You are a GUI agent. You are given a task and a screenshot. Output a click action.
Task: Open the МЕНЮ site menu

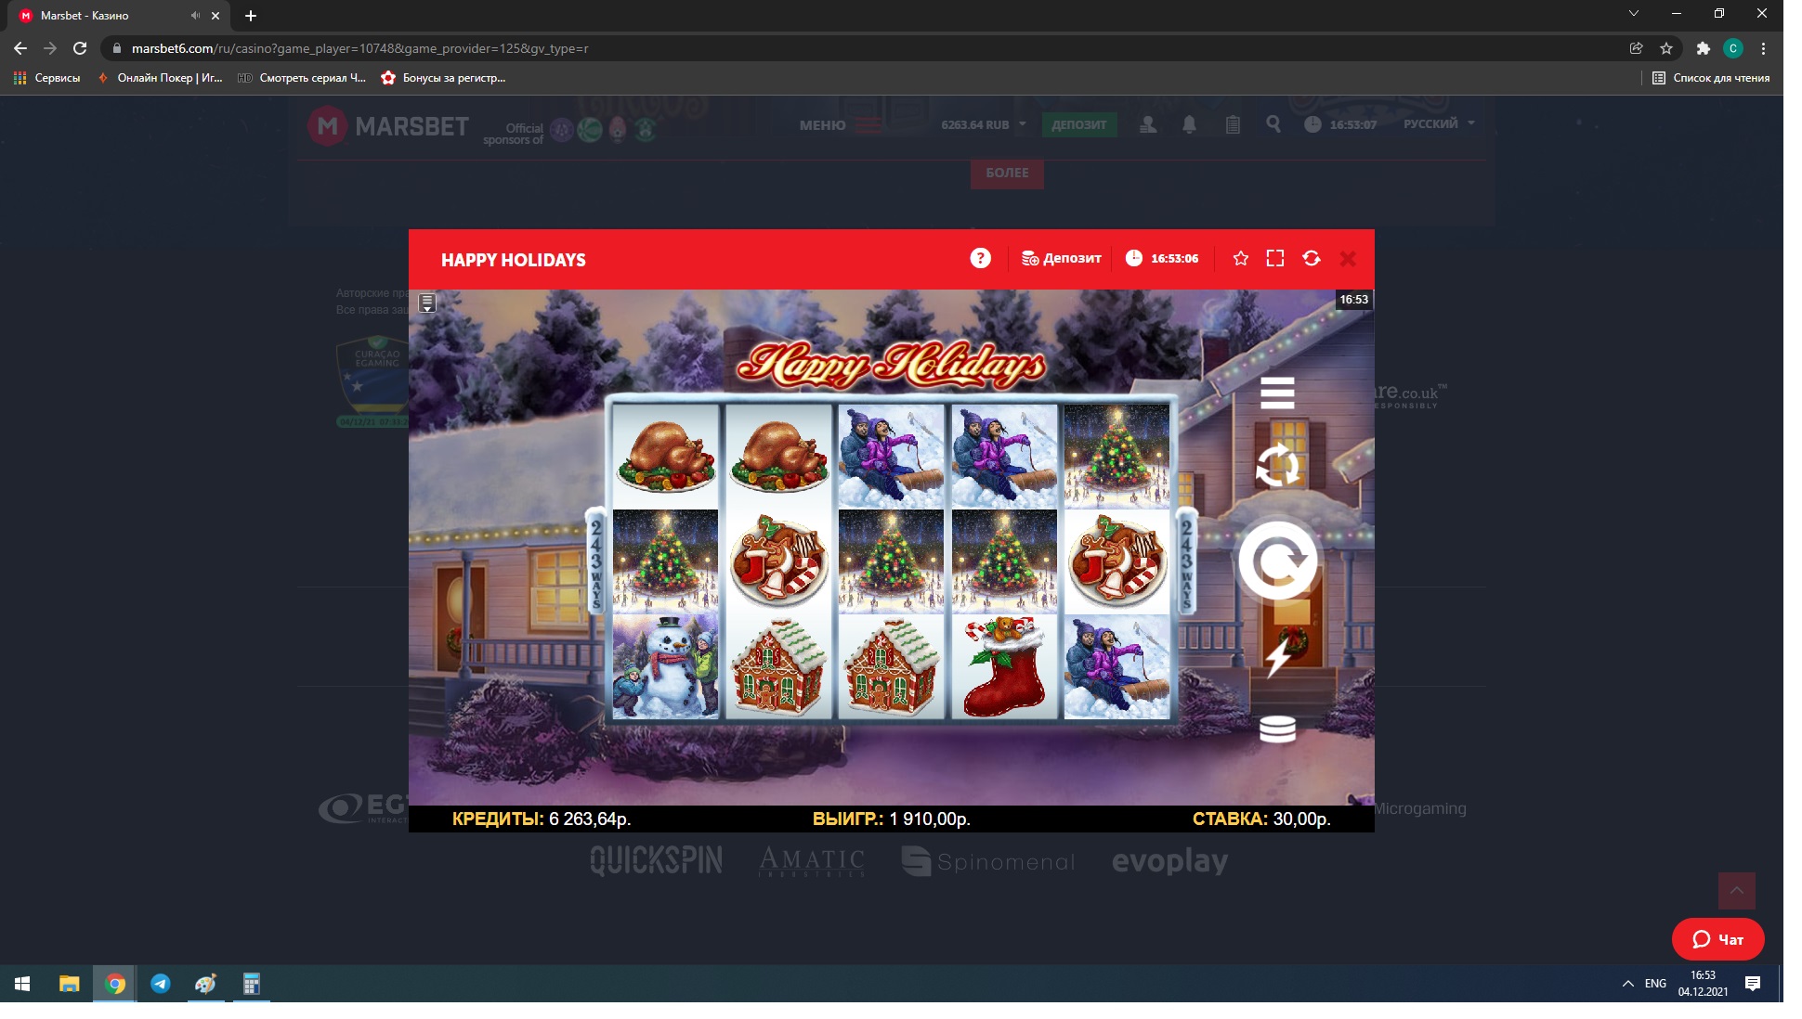pyautogui.click(x=840, y=125)
